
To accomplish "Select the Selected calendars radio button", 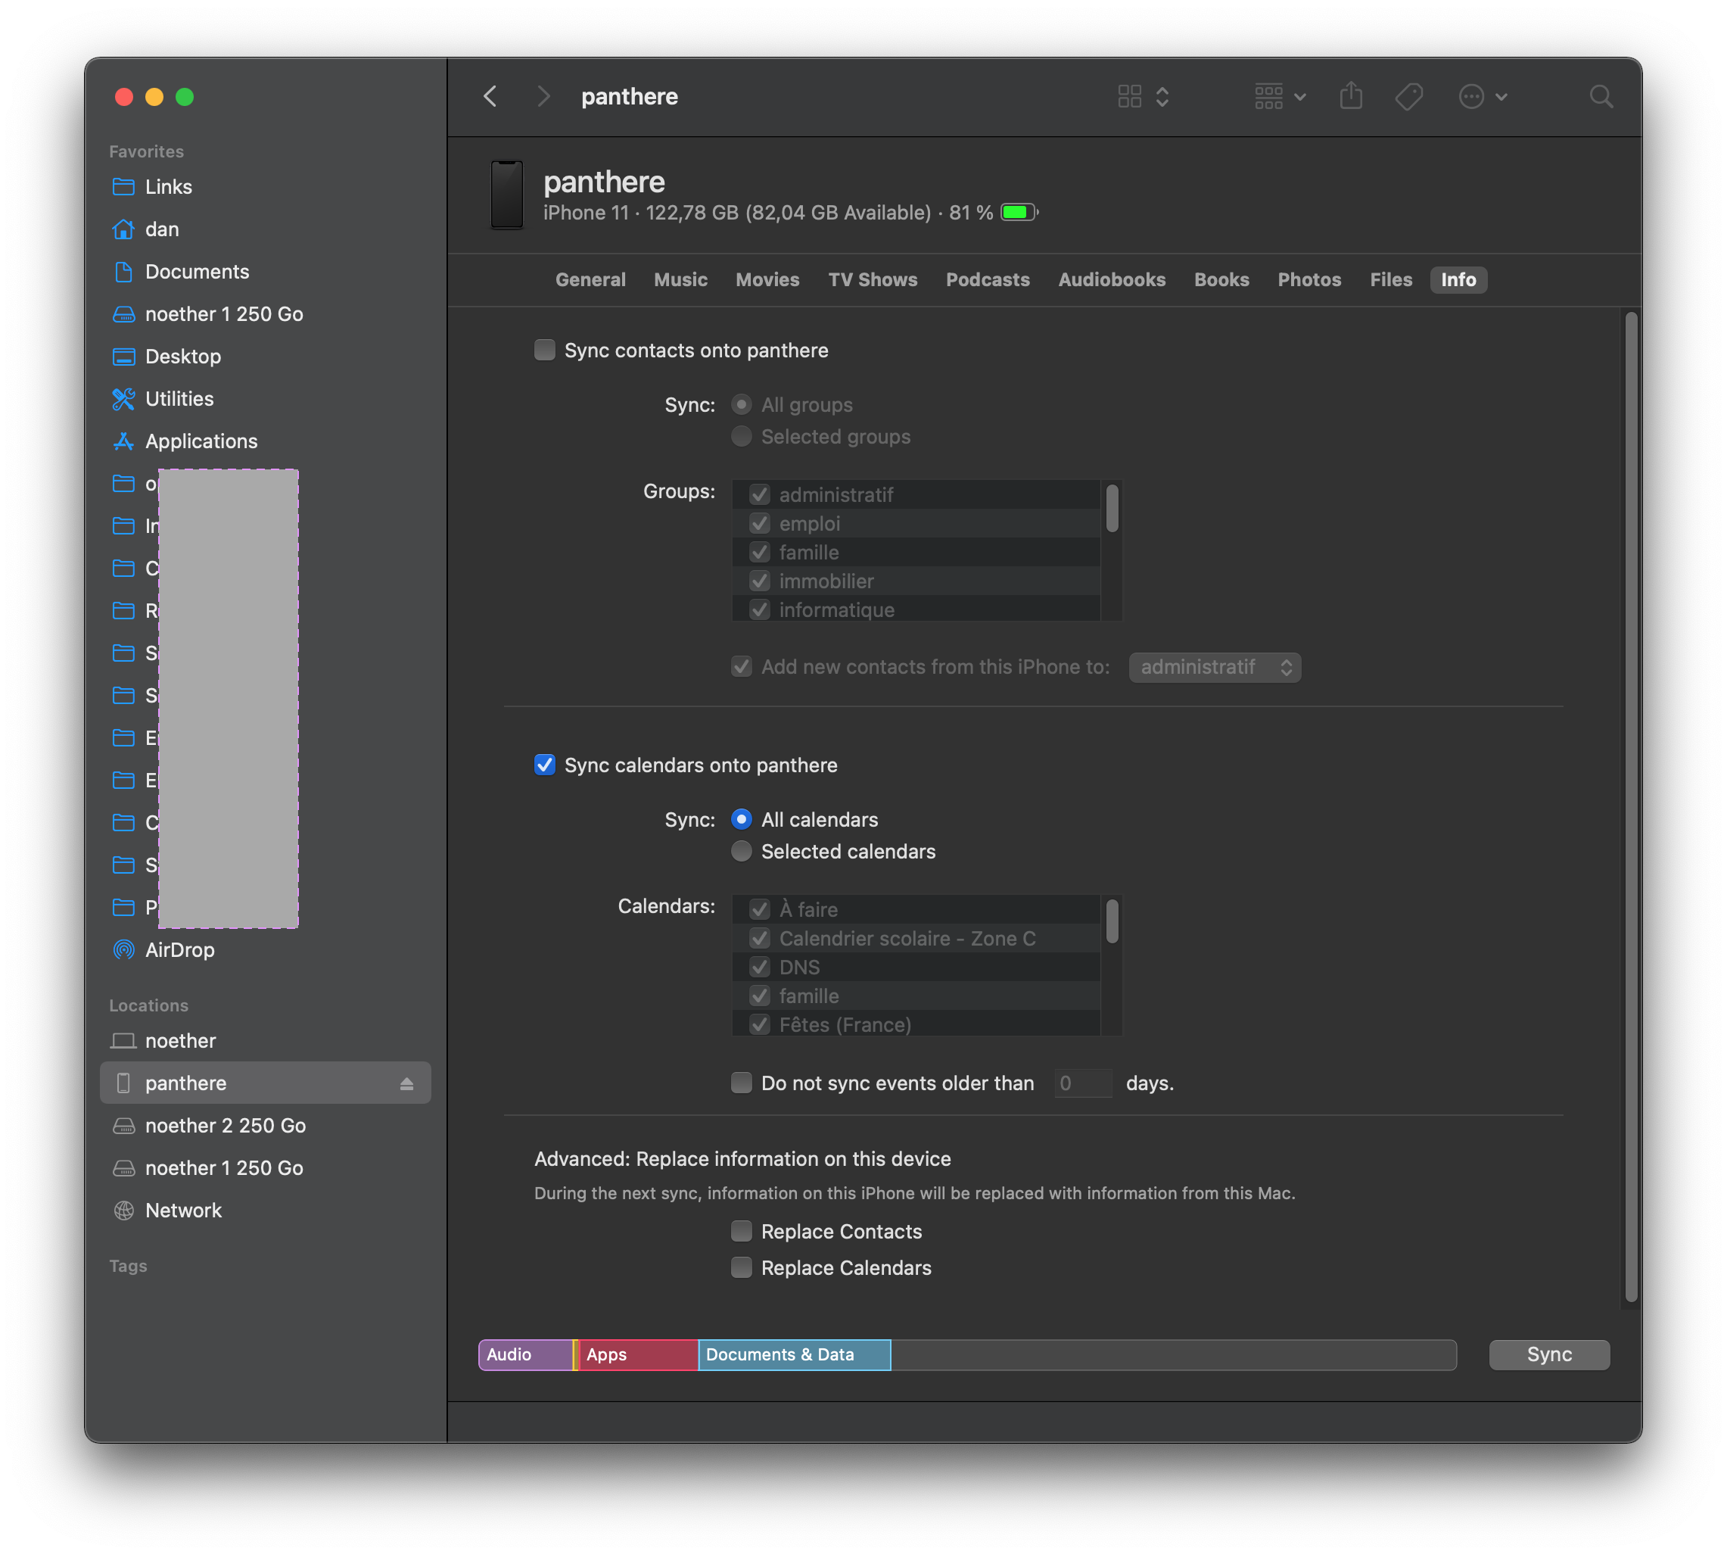I will (742, 851).
